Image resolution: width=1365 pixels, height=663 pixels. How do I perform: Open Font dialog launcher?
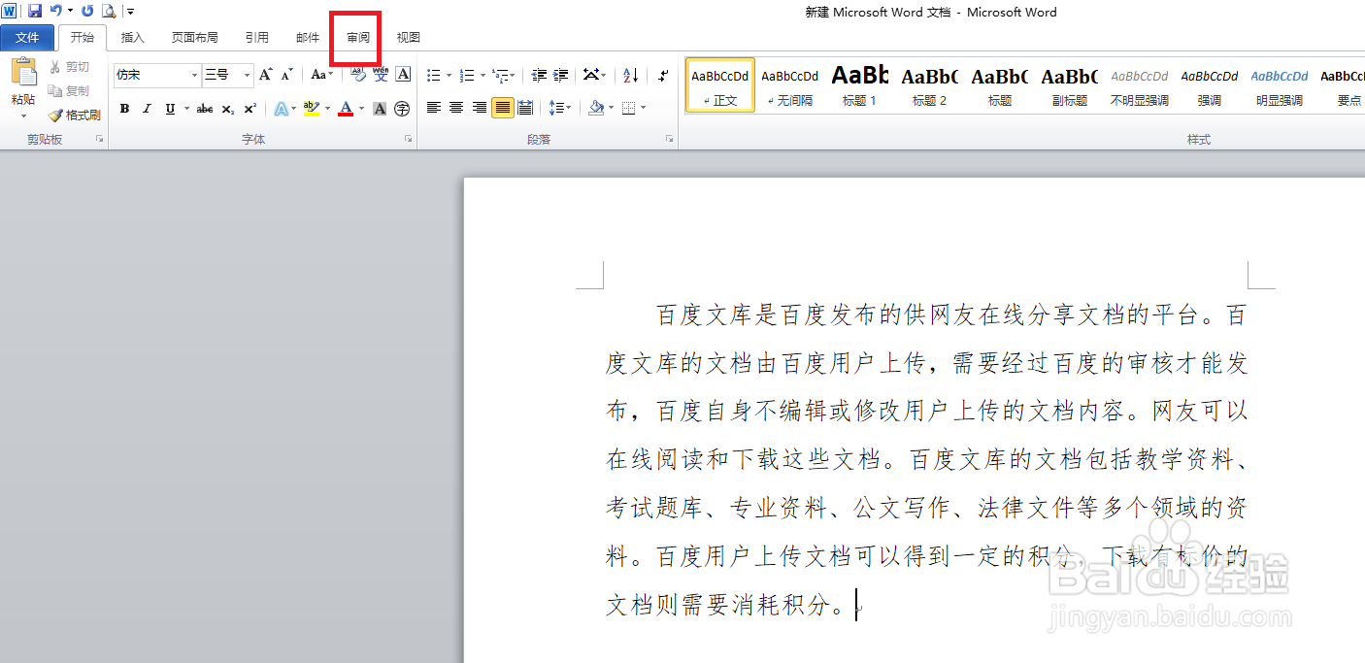408,140
